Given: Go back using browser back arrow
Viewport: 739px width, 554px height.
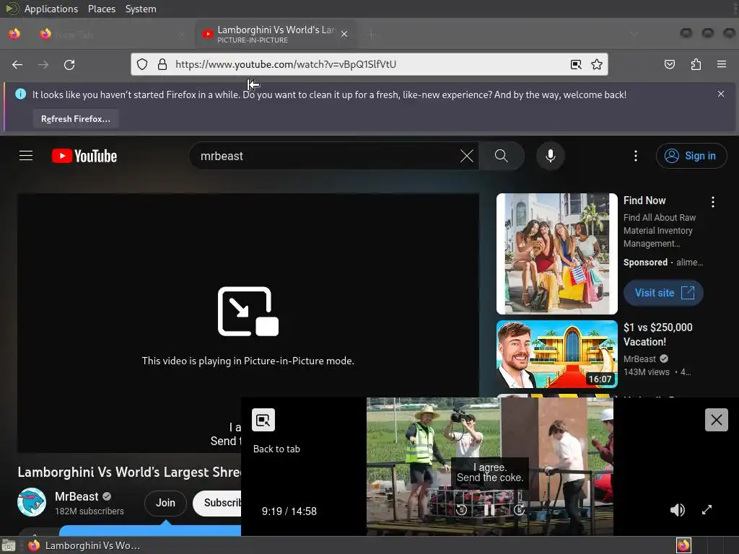Looking at the screenshot, I should 17,64.
